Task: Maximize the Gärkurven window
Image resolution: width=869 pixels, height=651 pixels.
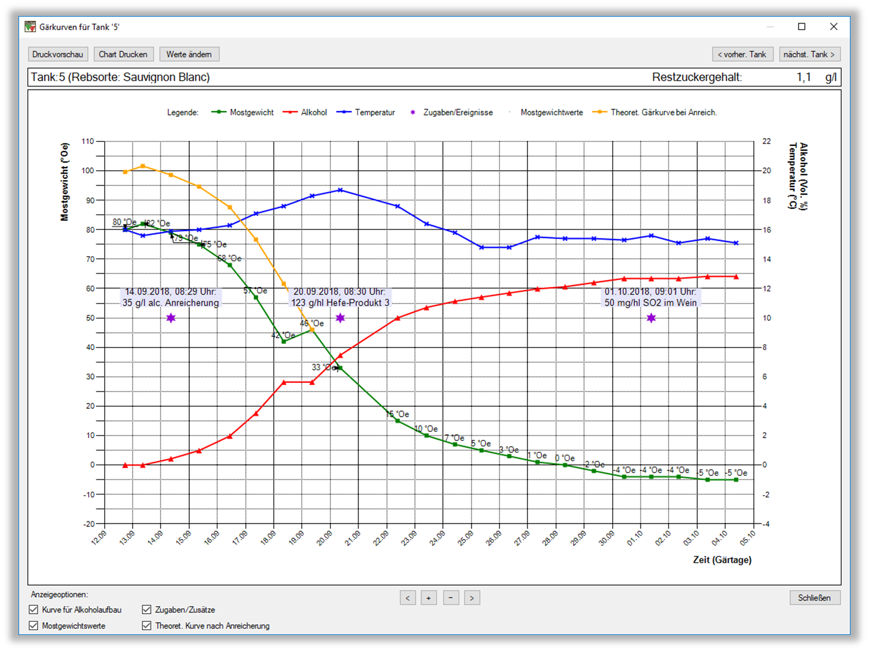Action: pyautogui.click(x=802, y=27)
